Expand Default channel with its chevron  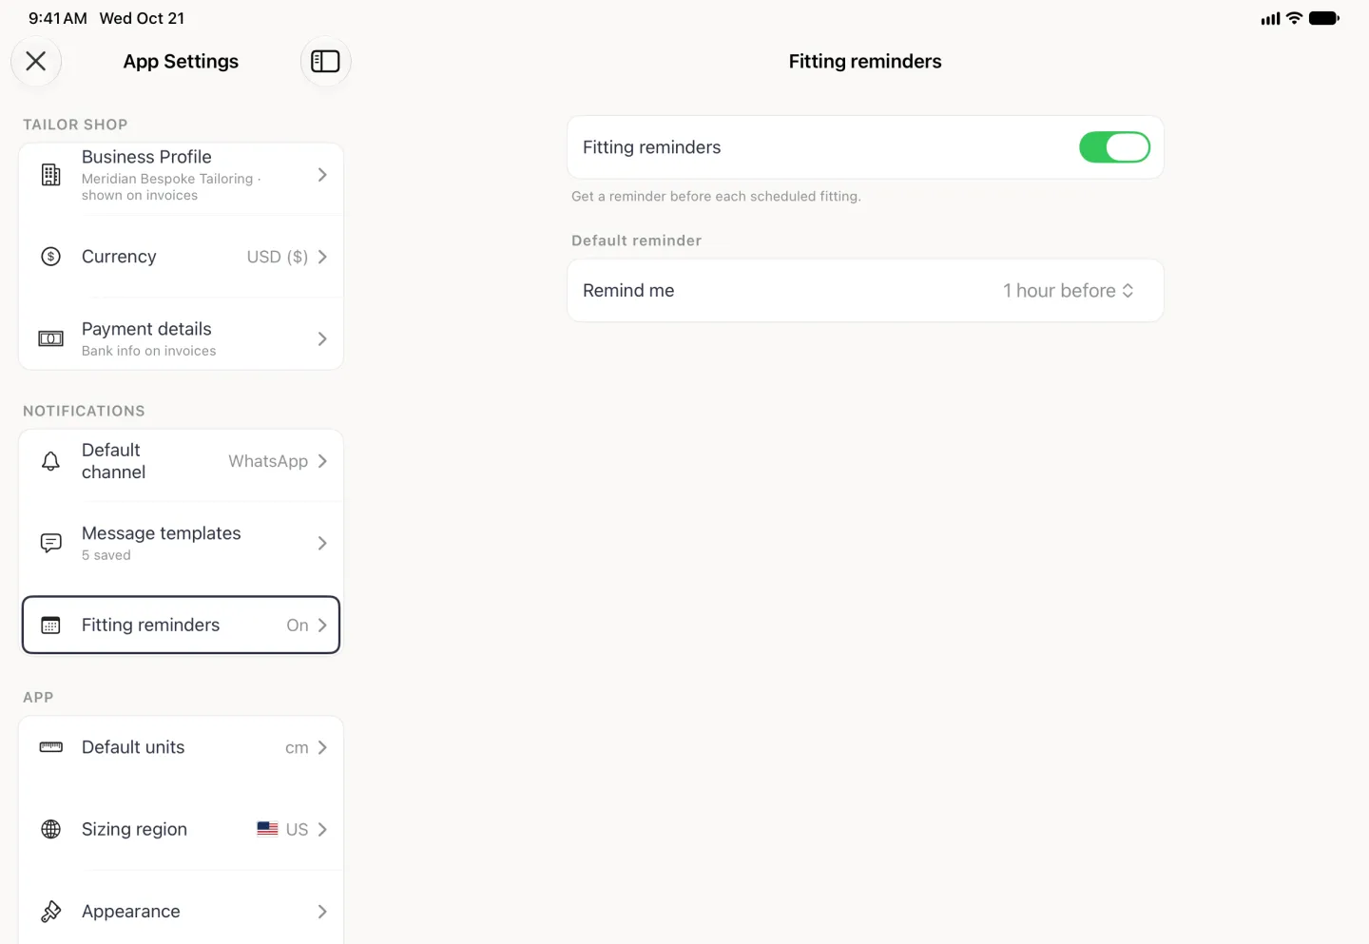(322, 461)
